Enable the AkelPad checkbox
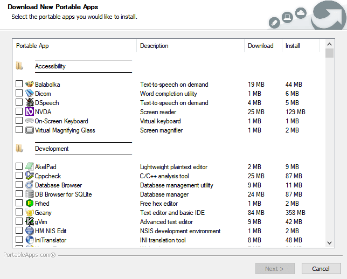Screen dimensions: 347x279 point(19,167)
